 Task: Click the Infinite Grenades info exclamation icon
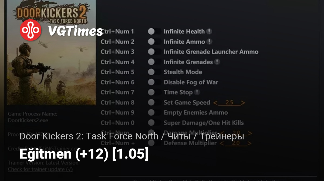pos(217,62)
